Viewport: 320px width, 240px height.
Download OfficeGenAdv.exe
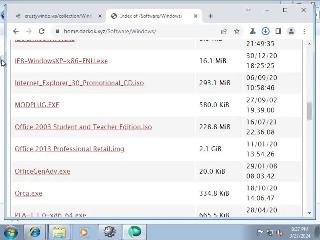[x=42, y=171]
